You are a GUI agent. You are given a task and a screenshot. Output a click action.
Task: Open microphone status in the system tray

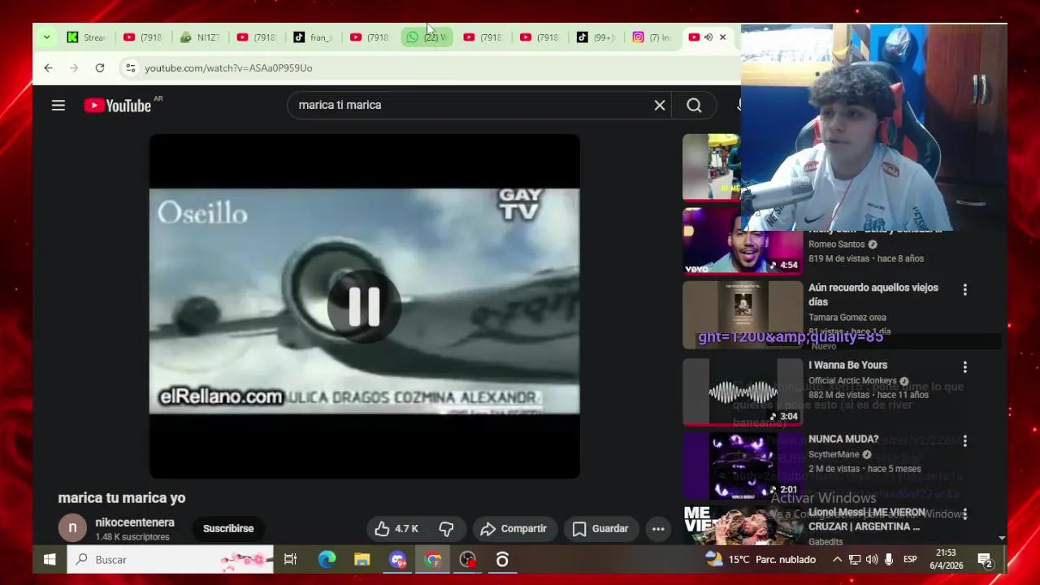click(x=889, y=560)
